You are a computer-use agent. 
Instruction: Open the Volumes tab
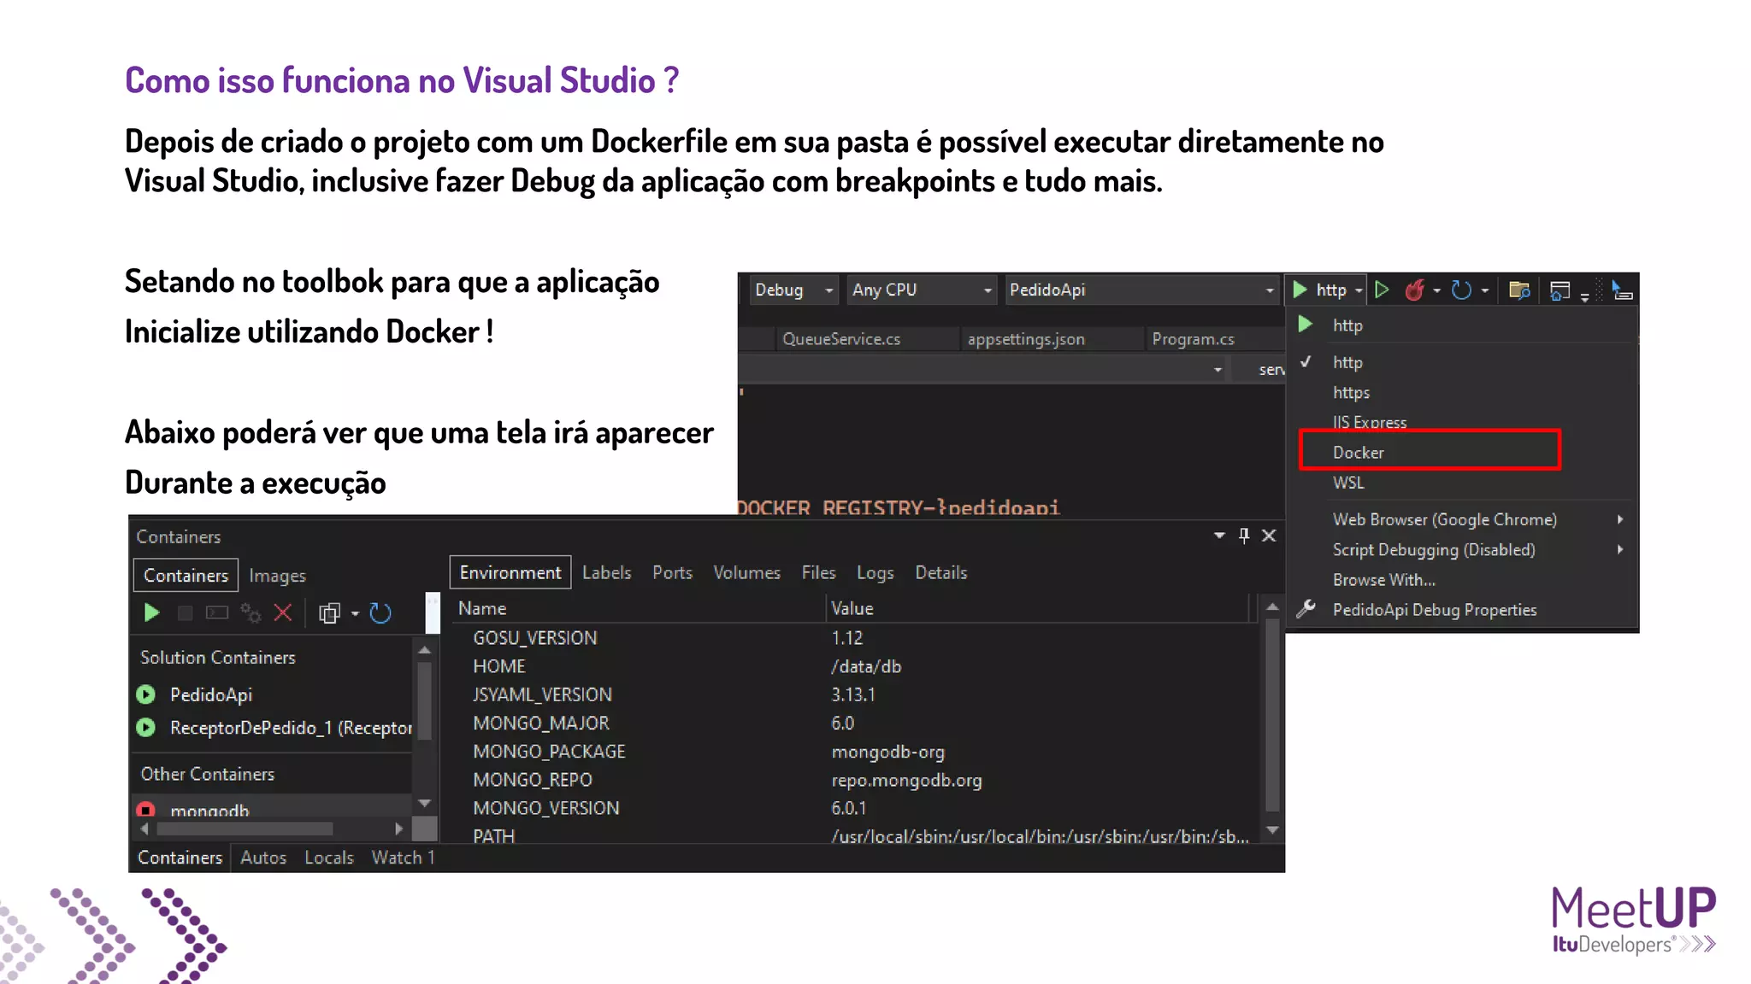[746, 572]
